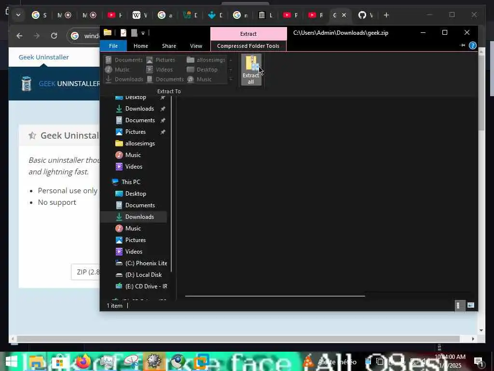This screenshot has height=371, width=494.
Task: Click the Properties quick access icon
Action: 123,33
